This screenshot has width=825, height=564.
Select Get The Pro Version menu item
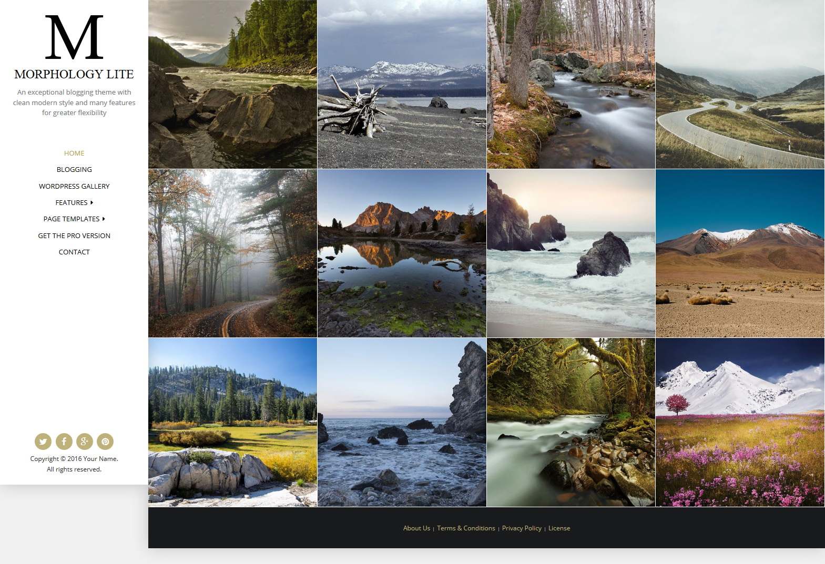click(74, 235)
